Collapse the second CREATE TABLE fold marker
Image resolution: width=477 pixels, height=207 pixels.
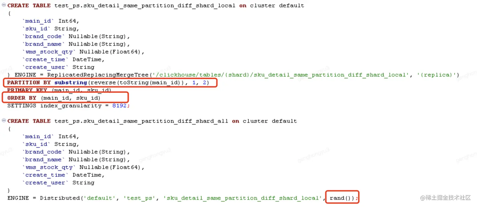(4, 121)
